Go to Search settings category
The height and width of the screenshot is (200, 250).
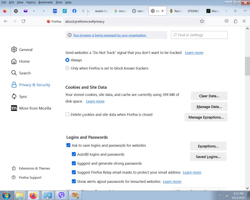point(21,73)
